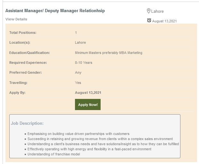
Task: Click the Location(s) value Lahore in table
Action: click(x=80, y=42)
